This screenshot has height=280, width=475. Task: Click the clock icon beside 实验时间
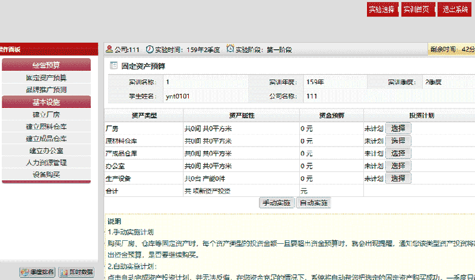pos(150,49)
